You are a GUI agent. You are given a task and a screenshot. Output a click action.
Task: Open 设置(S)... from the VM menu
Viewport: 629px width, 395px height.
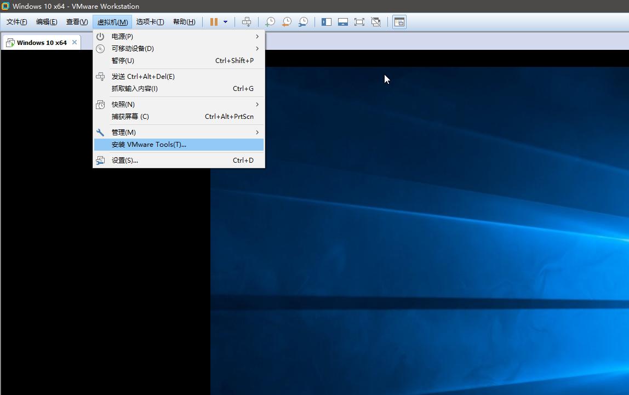pyautogui.click(x=179, y=161)
